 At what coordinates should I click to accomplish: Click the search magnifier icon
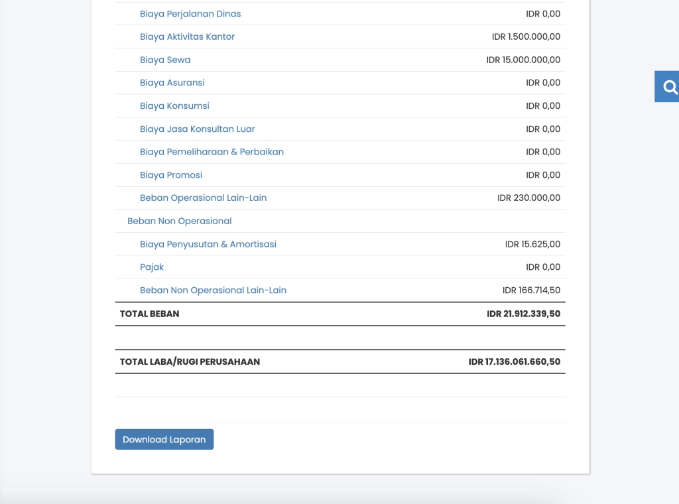click(x=670, y=87)
